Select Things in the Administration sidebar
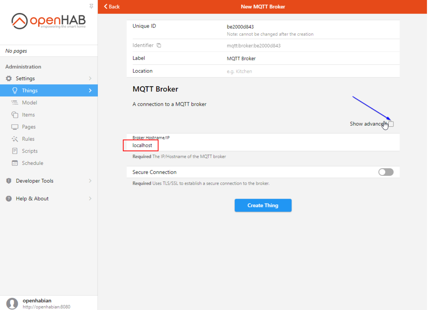 point(29,90)
